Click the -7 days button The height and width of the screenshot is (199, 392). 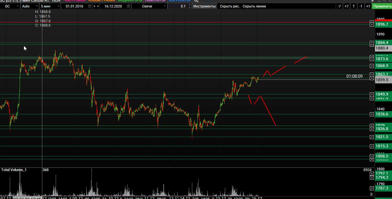(339, 6)
